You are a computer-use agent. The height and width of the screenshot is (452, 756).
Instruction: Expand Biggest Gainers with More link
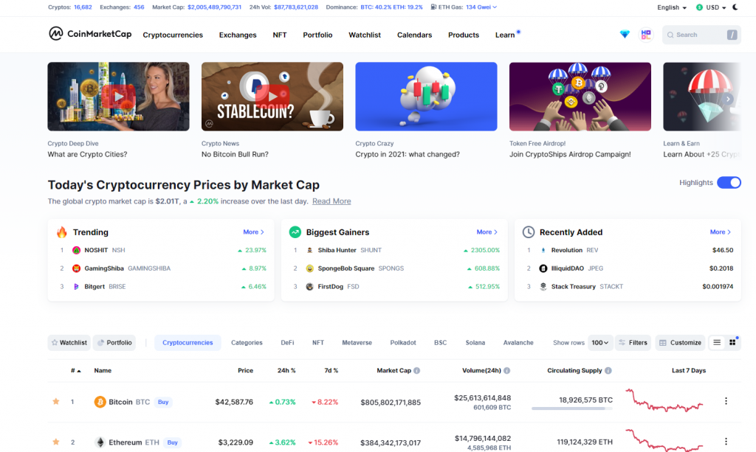tap(487, 232)
